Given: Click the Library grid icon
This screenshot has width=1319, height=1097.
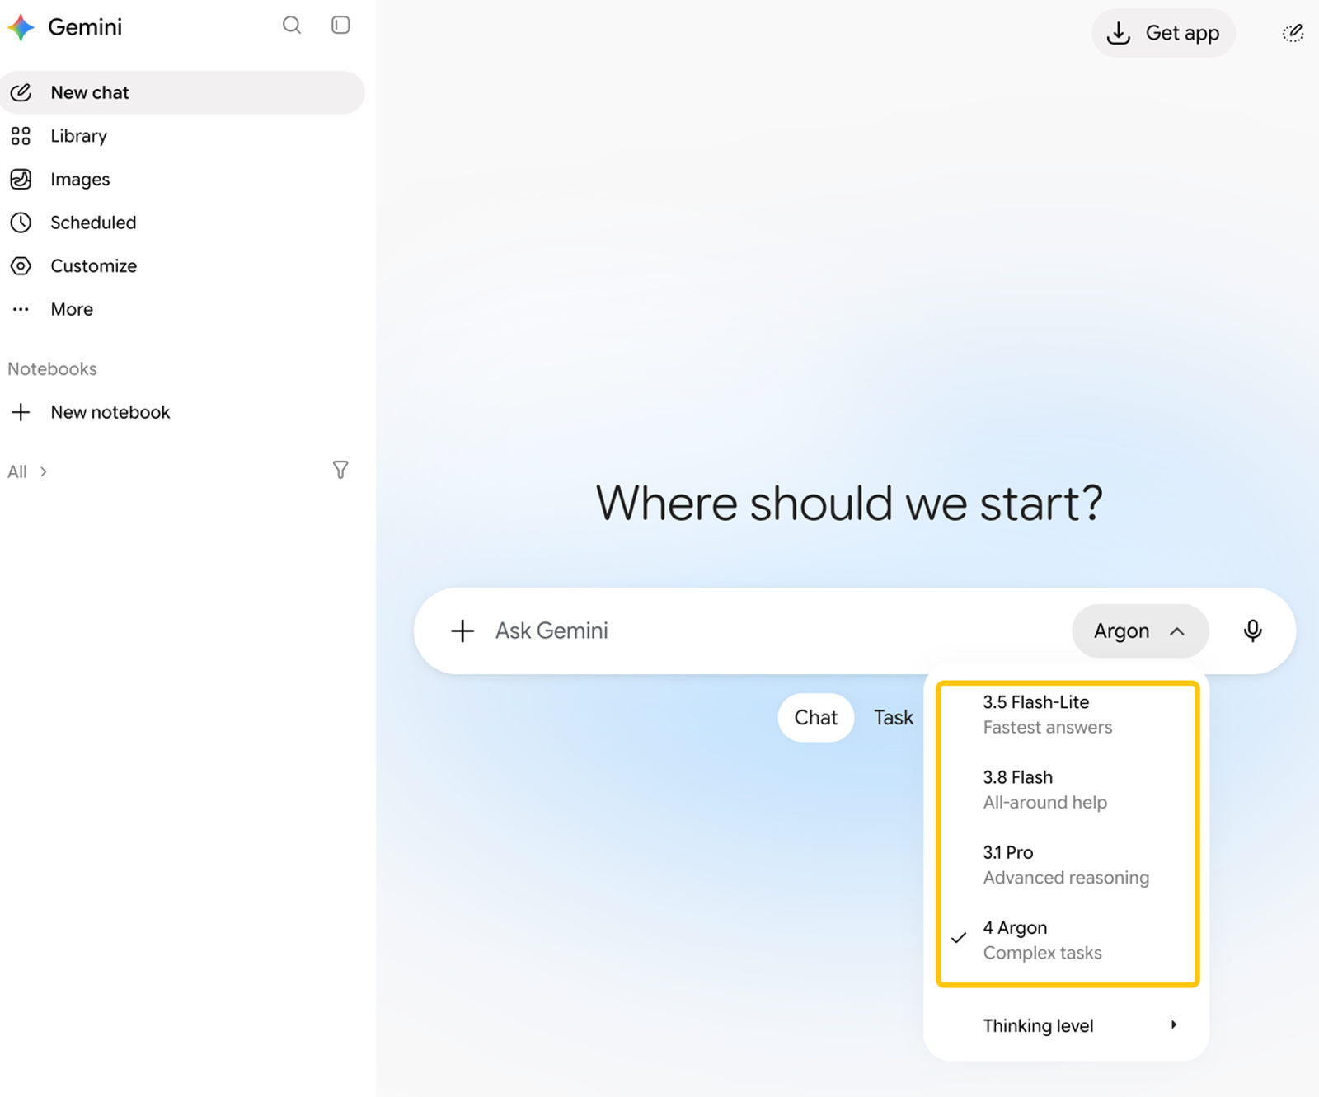Looking at the screenshot, I should 21,136.
